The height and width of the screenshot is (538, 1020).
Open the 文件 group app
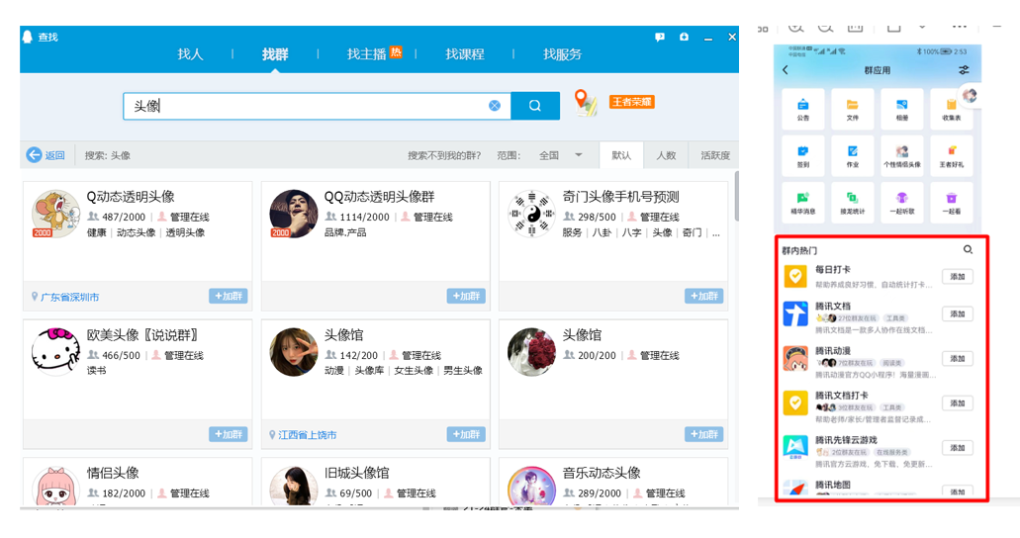[x=852, y=109]
